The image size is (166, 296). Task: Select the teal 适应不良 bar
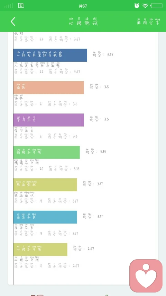(x=45, y=217)
